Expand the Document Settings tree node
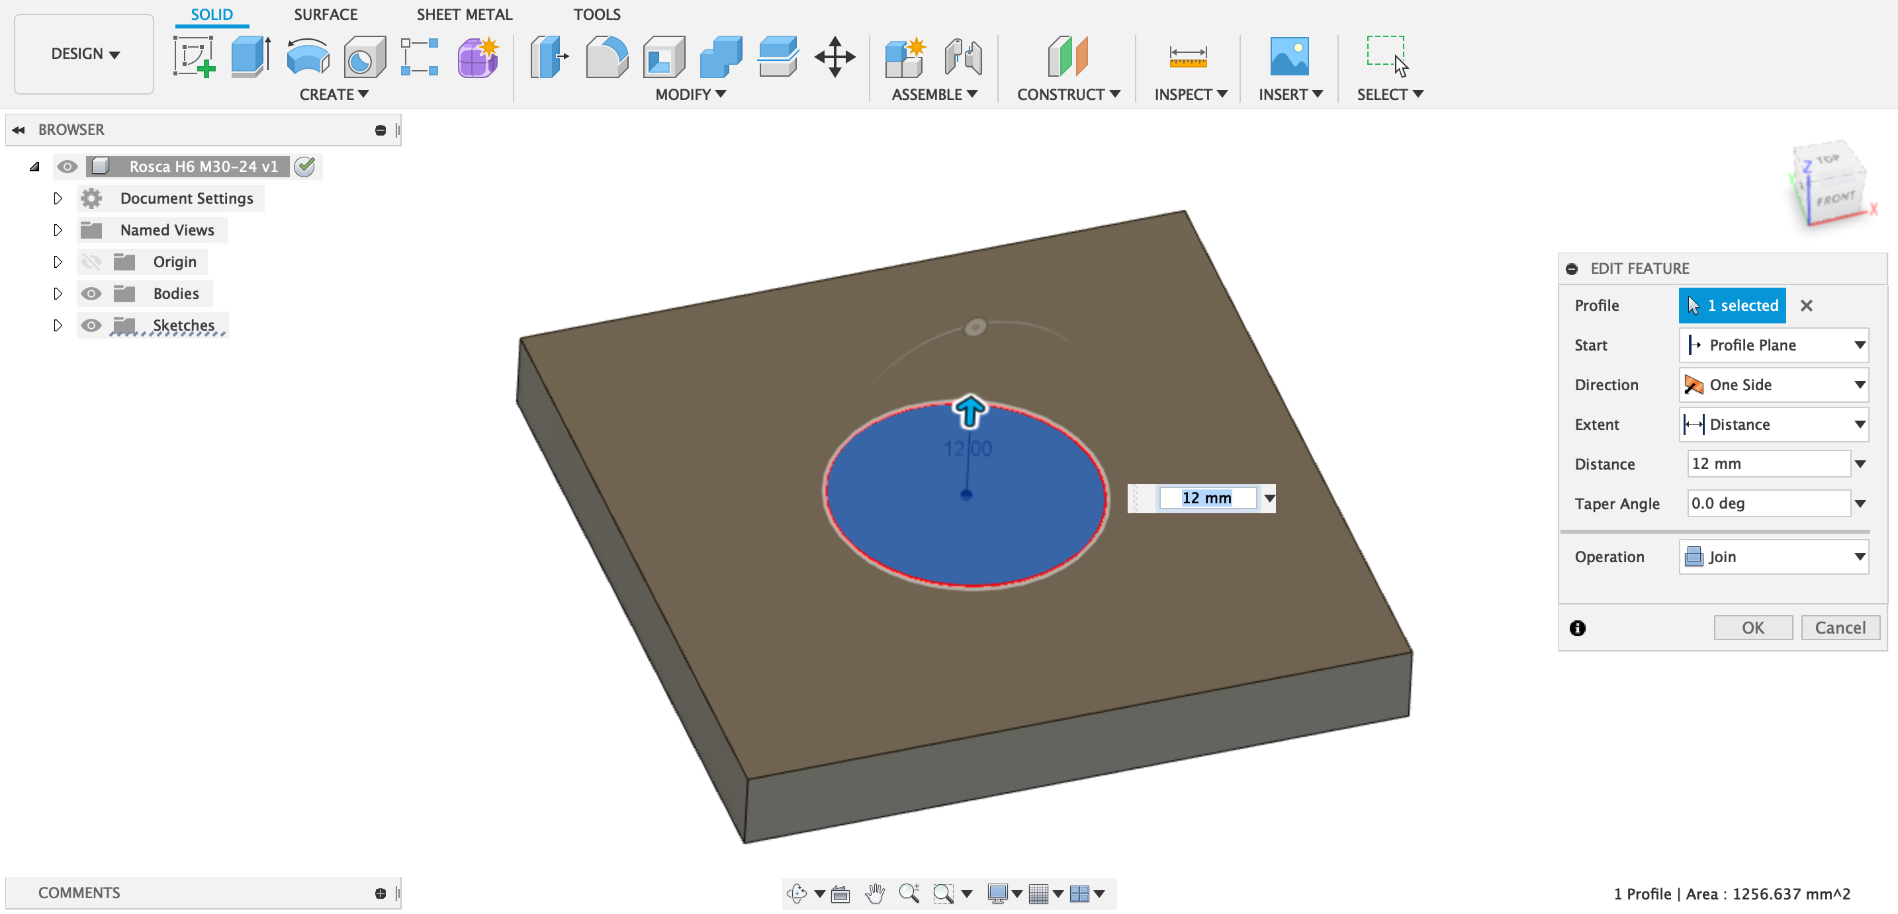The image size is (1898, 914). 58,199
